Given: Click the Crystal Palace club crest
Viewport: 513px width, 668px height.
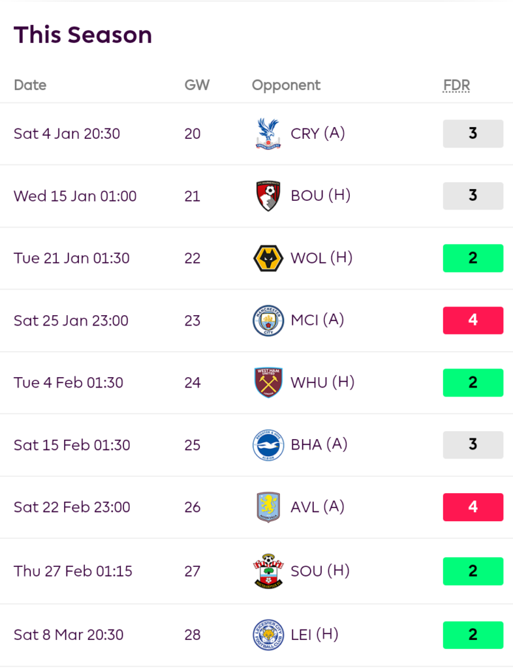Looking at the screenshot, I should (x=268, y=134).
